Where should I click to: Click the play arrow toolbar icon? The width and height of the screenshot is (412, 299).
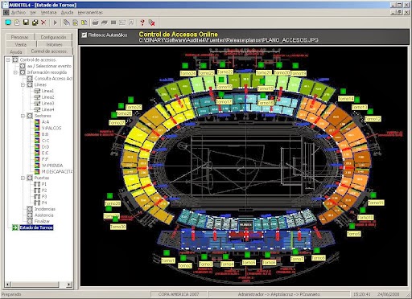[56, 23]
